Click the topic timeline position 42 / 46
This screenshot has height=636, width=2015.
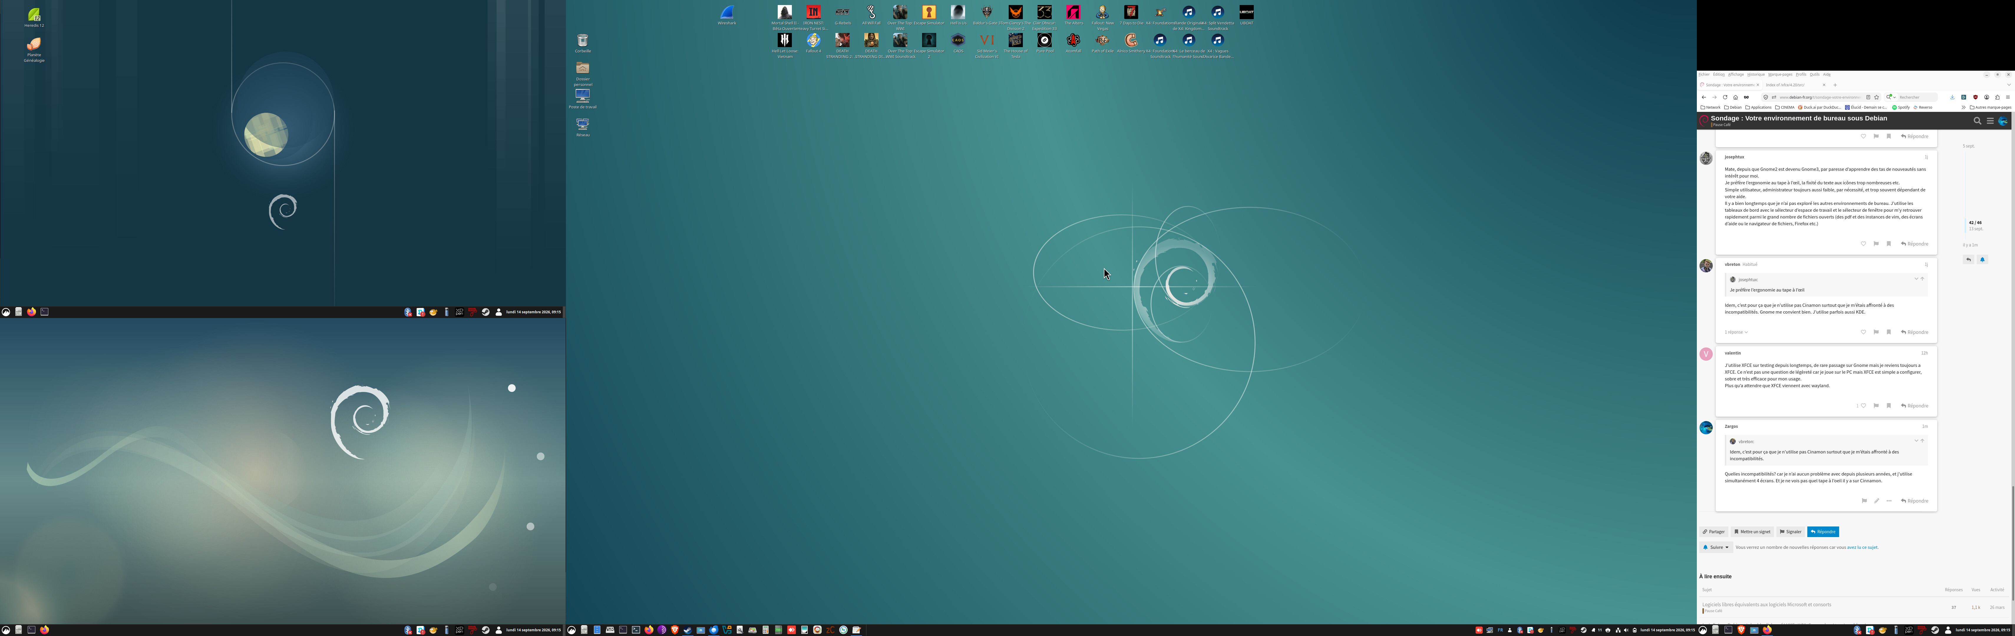(x=1975, y=223)
